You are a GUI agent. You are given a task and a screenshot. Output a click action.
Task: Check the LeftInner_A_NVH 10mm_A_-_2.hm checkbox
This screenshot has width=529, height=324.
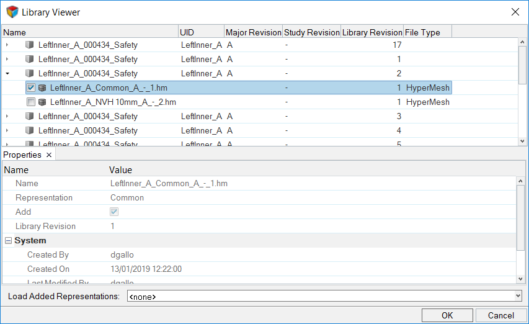coord(31,102)
